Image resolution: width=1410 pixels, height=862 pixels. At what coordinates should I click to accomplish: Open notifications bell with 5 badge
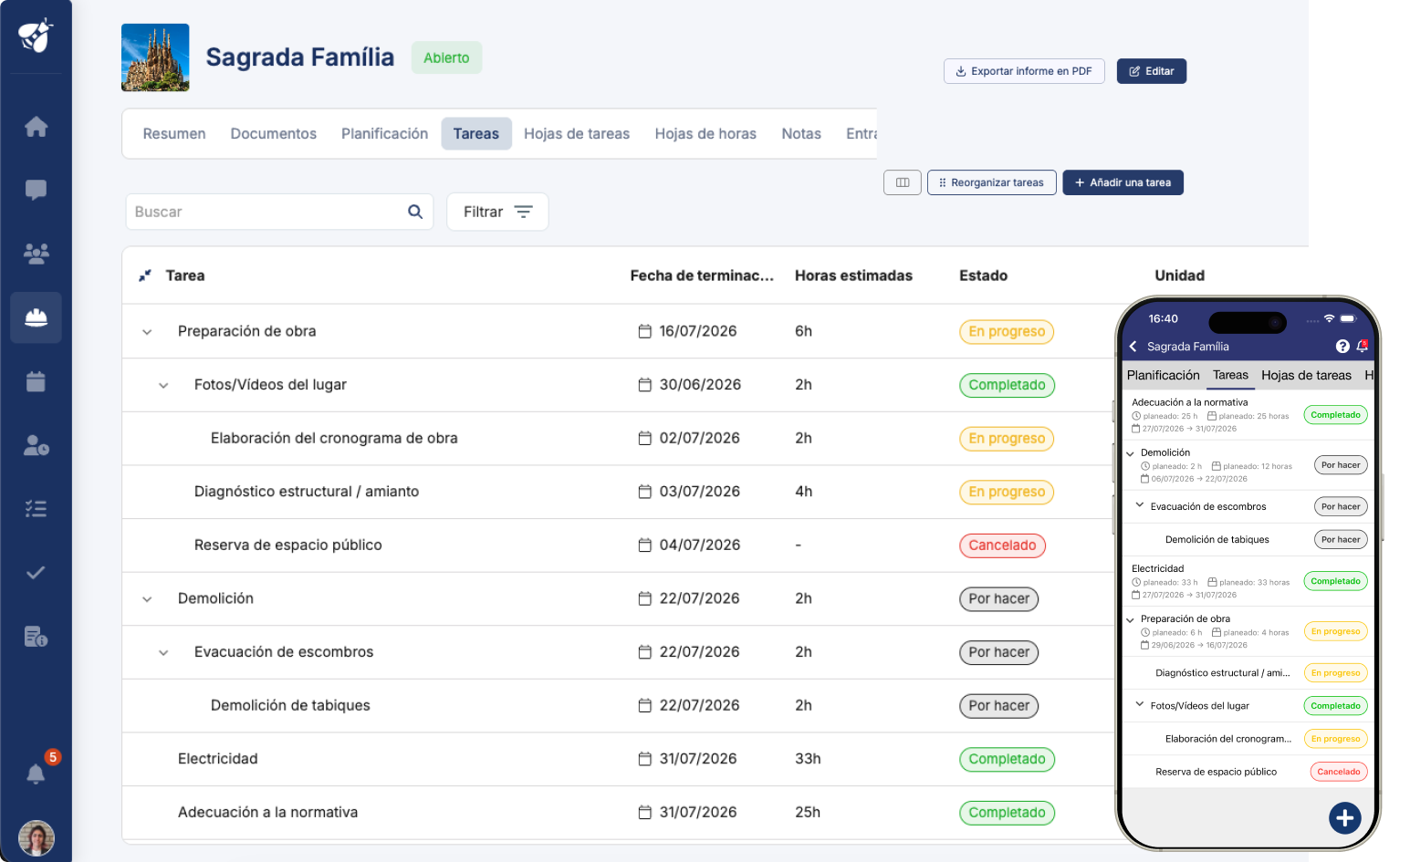(x=36, y=774)
